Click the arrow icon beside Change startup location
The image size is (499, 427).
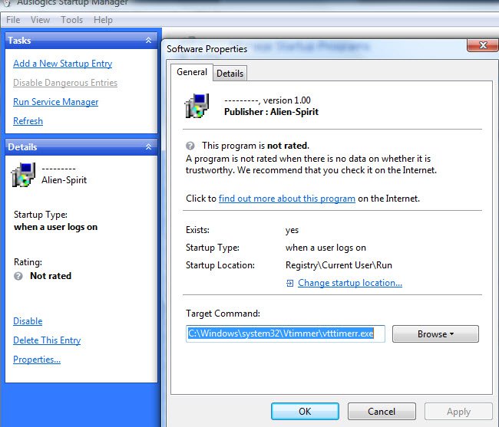click(289, 283)
